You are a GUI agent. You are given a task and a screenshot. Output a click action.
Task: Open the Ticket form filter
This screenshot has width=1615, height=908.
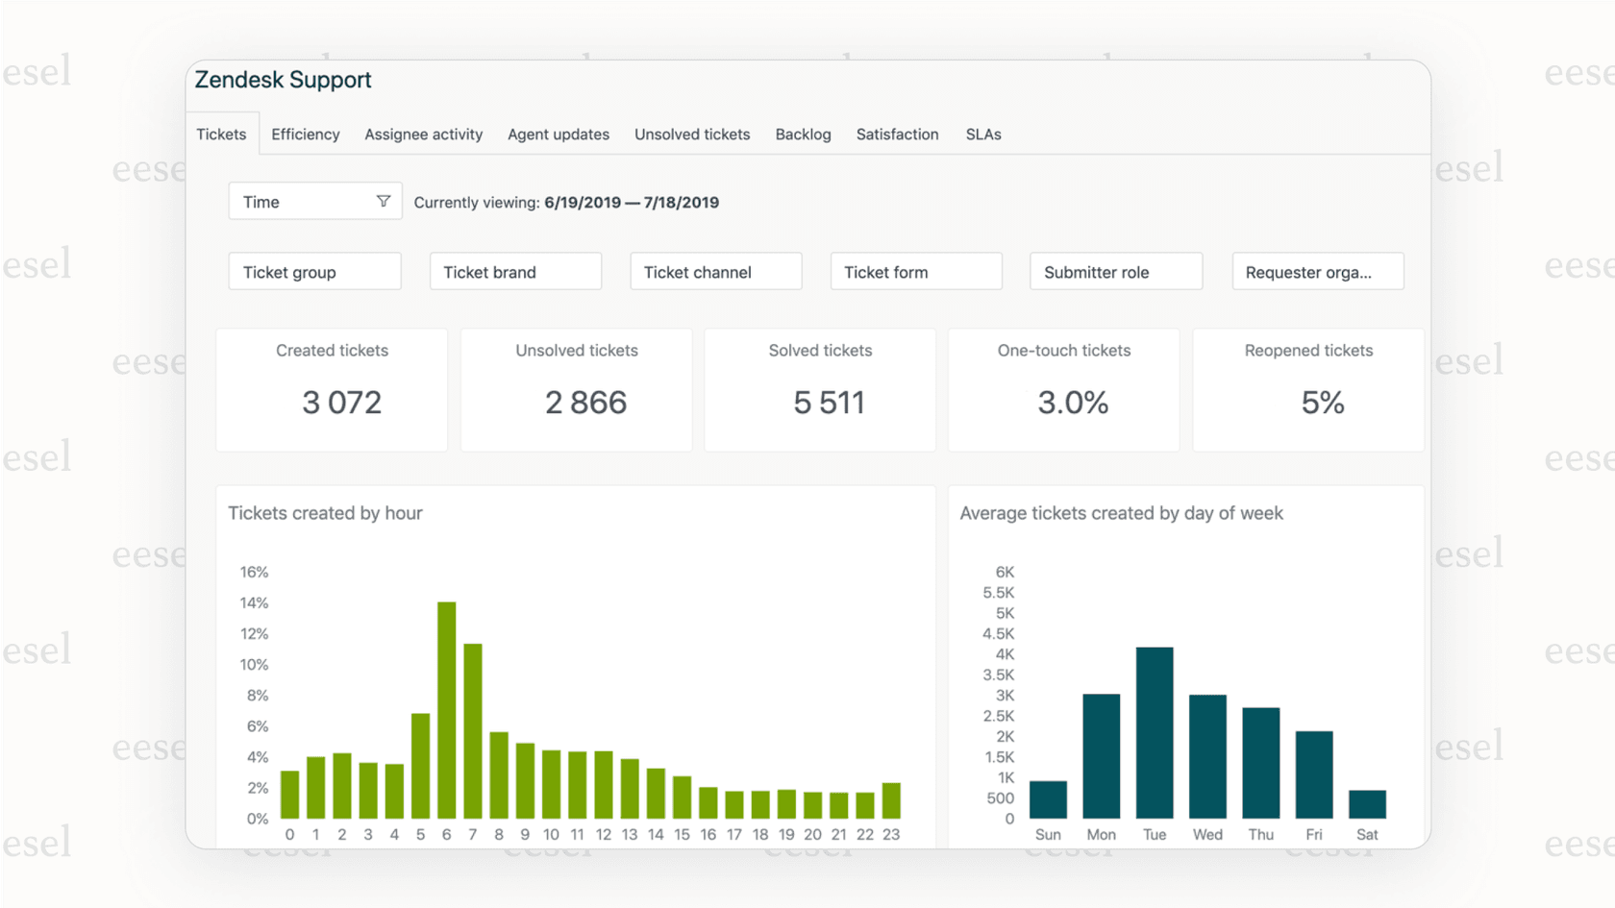915,271
